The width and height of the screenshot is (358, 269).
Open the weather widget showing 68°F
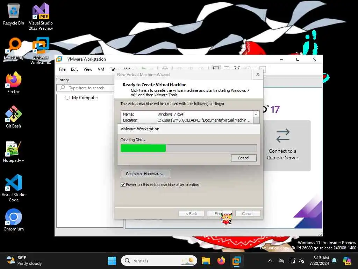click(x=24, y=261)
